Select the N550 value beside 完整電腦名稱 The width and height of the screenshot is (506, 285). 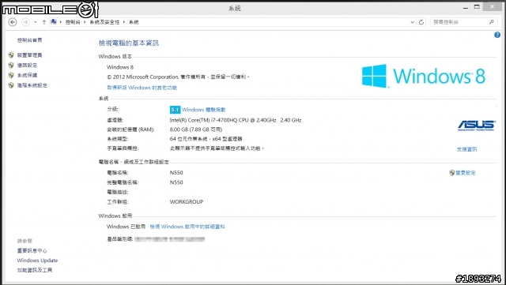tap(176, 182)
